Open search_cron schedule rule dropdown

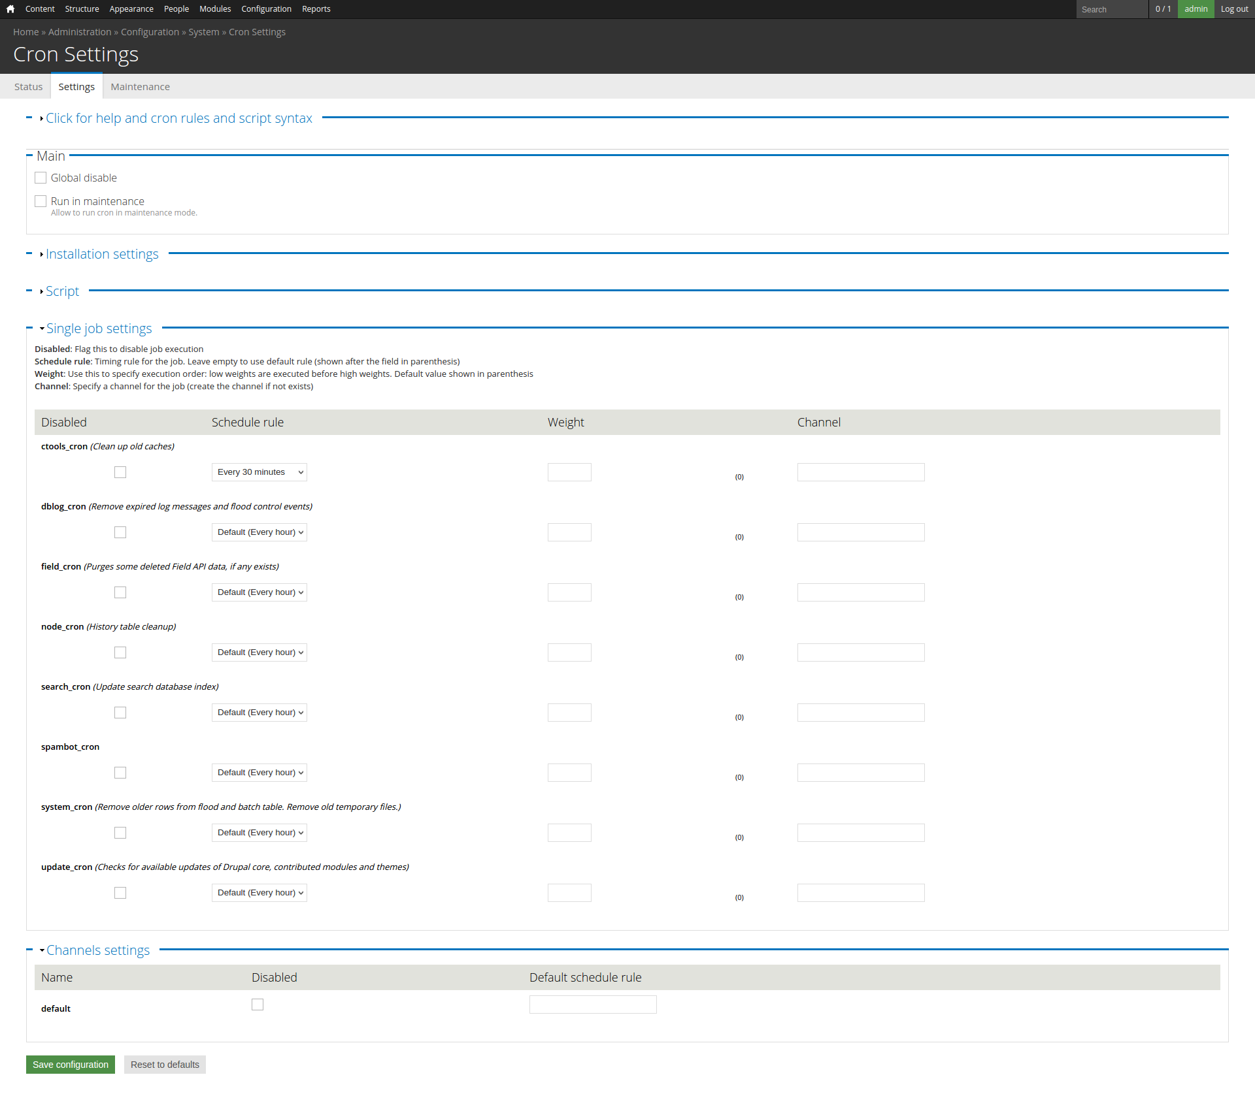[259, 713]
